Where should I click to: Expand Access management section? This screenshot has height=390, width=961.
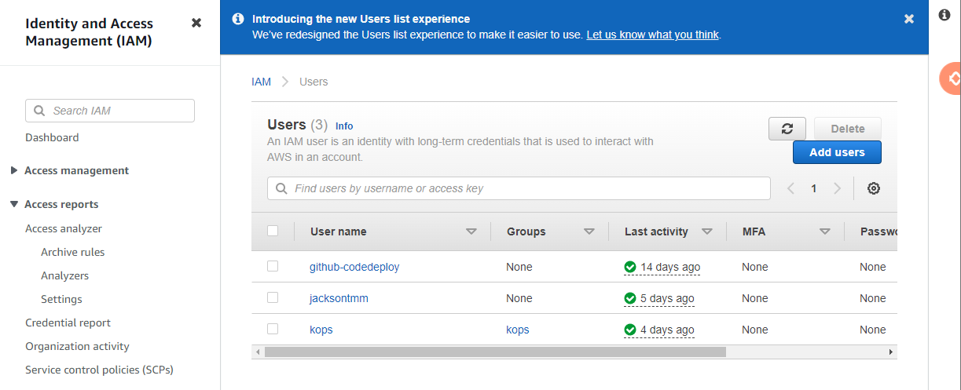pos(14,170)
